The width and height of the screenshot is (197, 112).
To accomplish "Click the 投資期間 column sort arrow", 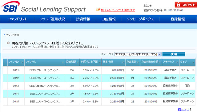I will [78, 62].
